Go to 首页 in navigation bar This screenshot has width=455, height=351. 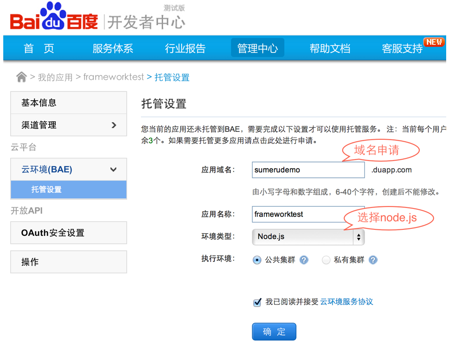(39, 48)
